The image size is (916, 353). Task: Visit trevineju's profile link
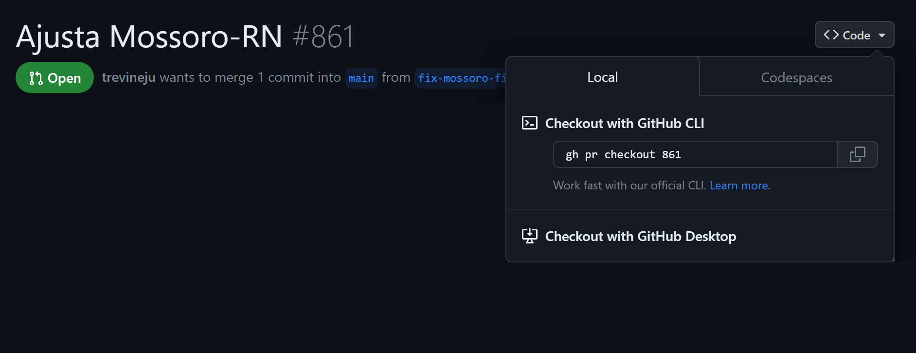tap(128, 77)
